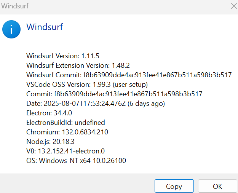
Task: Click the '(6 days ago)' text
Action: tap(147, 103)
